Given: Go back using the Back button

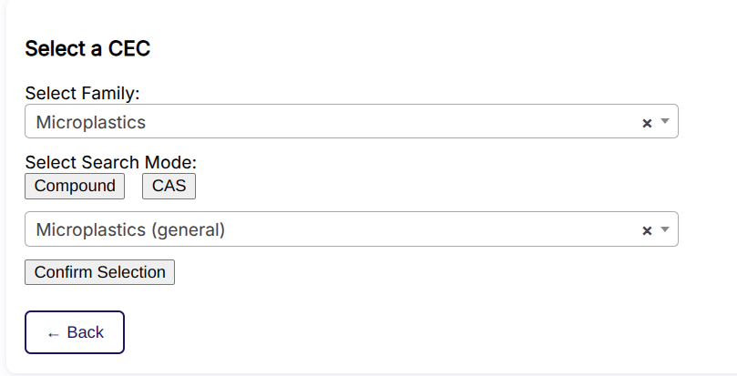Looking at the screenshot, I should click(75, 332).
